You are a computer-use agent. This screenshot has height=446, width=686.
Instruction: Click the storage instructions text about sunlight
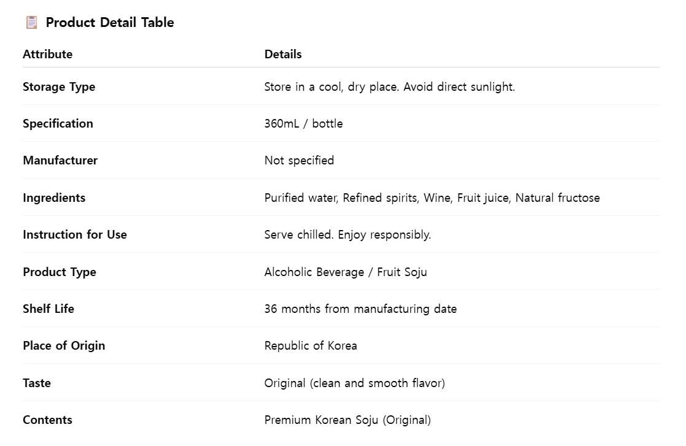(x=389, y=87)
